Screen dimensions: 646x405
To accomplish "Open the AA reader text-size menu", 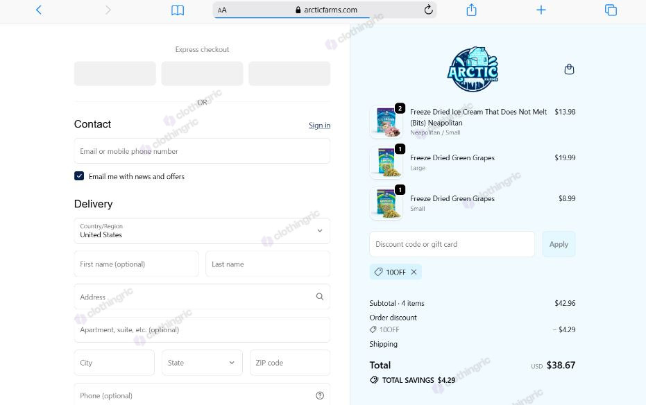I will tap(222, 10).
